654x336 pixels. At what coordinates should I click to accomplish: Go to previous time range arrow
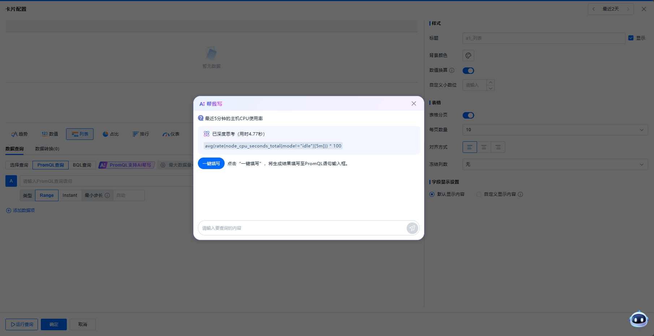point(594,9)
